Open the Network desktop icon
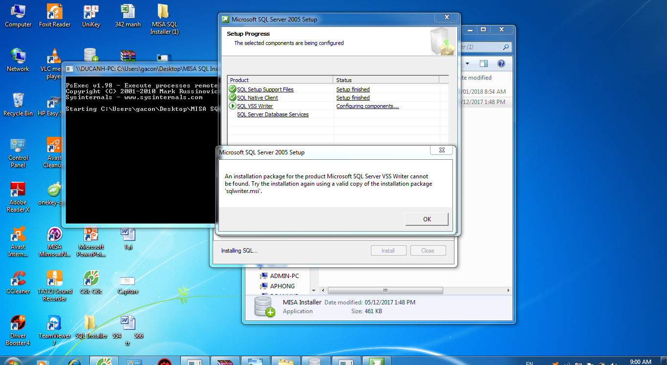 pos(18,60)
